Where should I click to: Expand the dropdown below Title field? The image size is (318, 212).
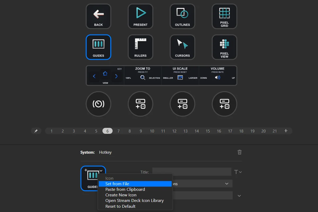pos(227,184)
